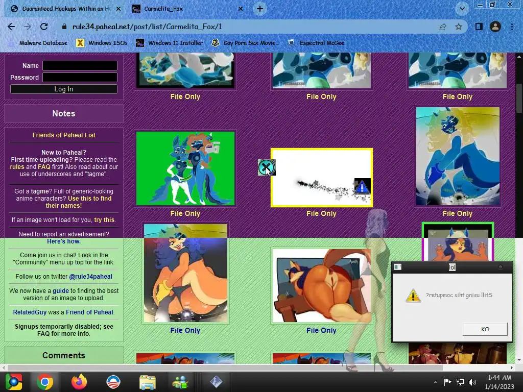The width and height of the screenshot is (523, 392).
Task: Open the Chrome three-dot menu
Action: pos(512,27)
